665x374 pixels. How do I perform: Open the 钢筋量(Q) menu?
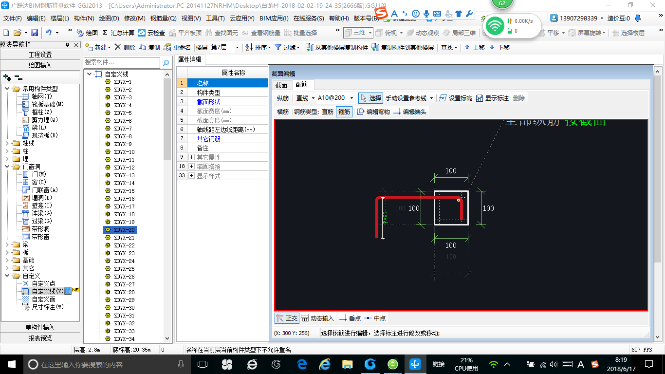click(x=163, y=19)
